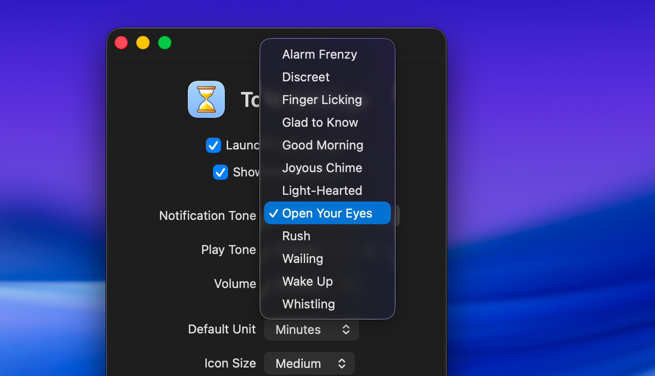Select the Rush tone
This screenshot has width=655, height=376.
296,236
